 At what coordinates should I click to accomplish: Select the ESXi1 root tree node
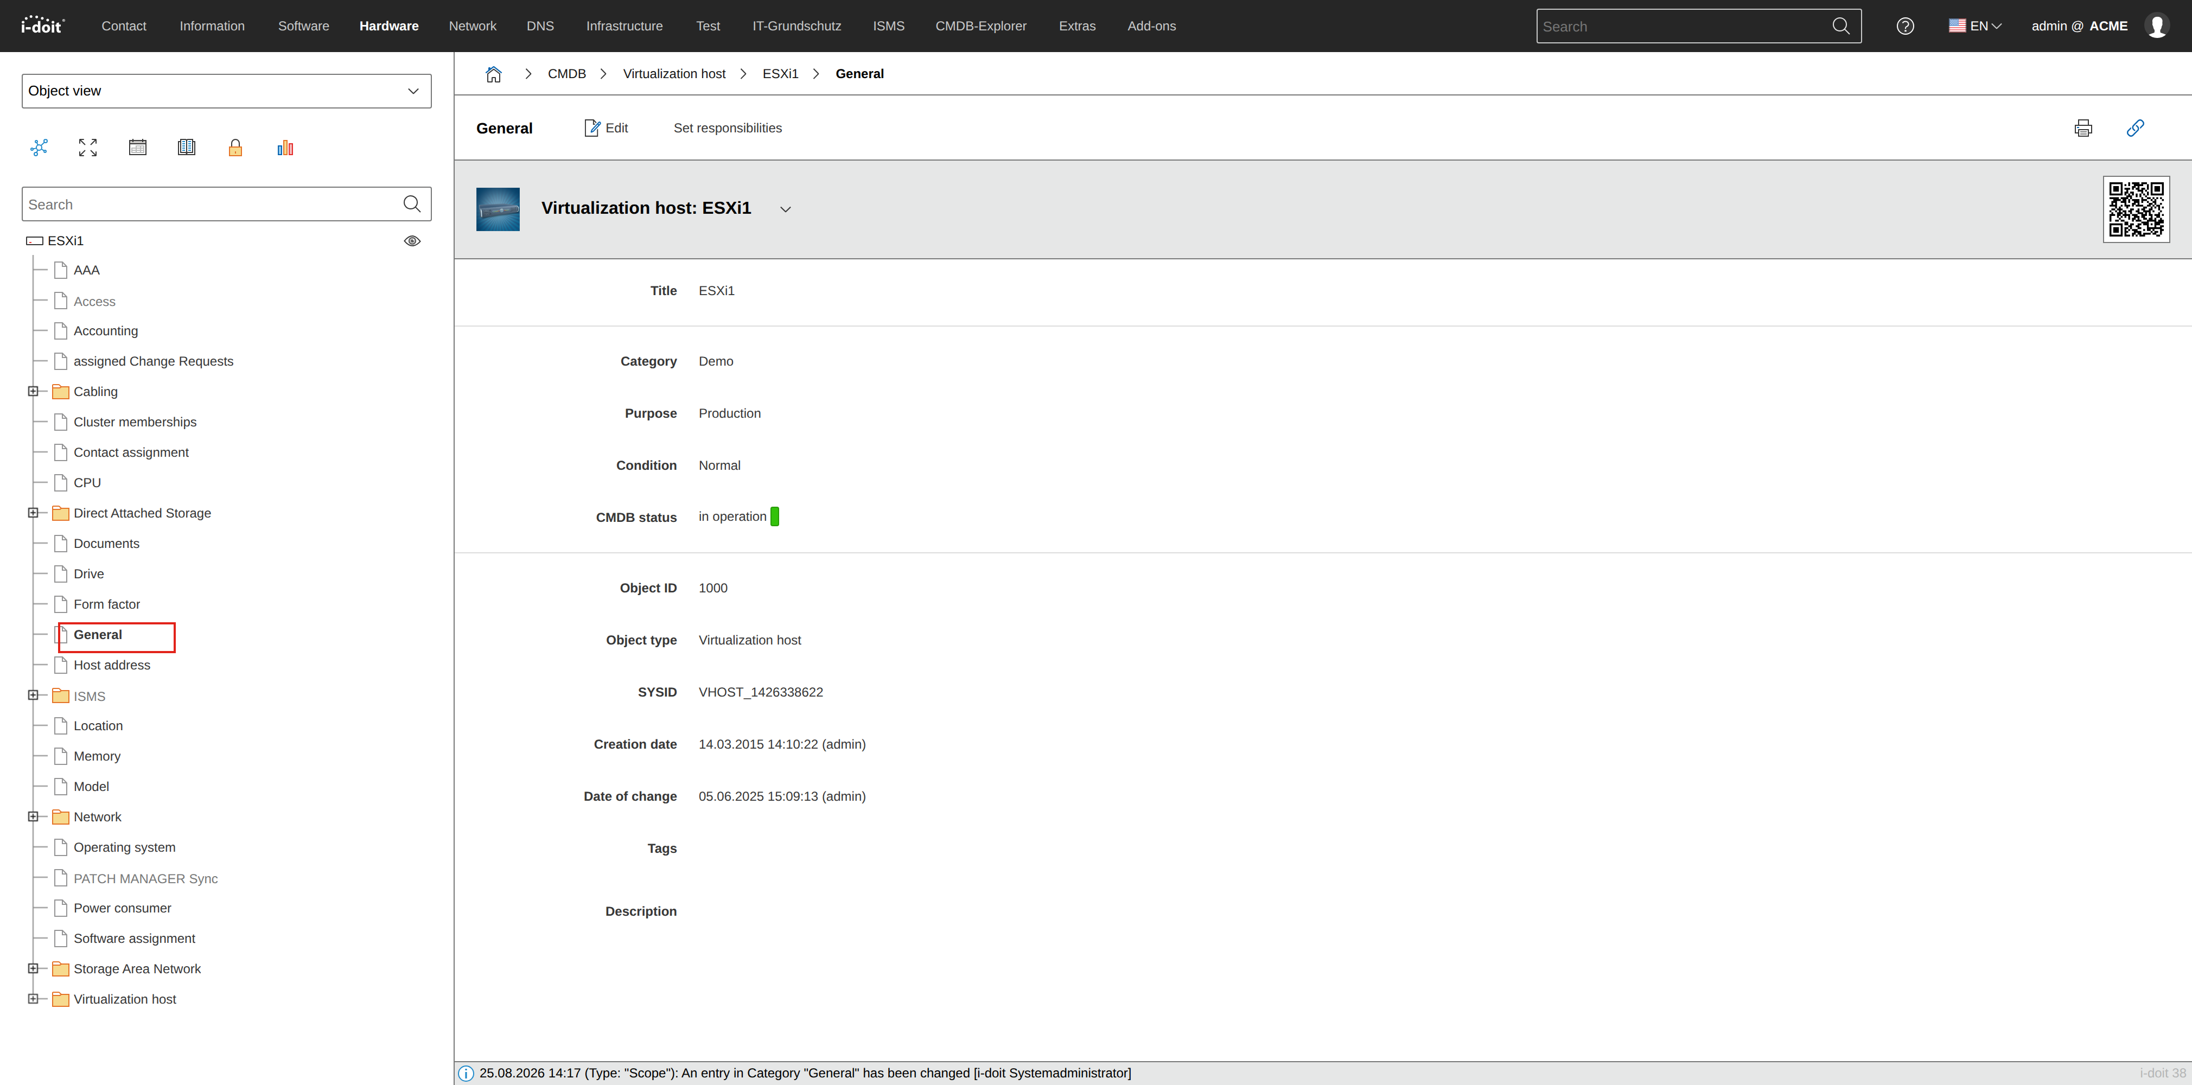click(66, 241)
